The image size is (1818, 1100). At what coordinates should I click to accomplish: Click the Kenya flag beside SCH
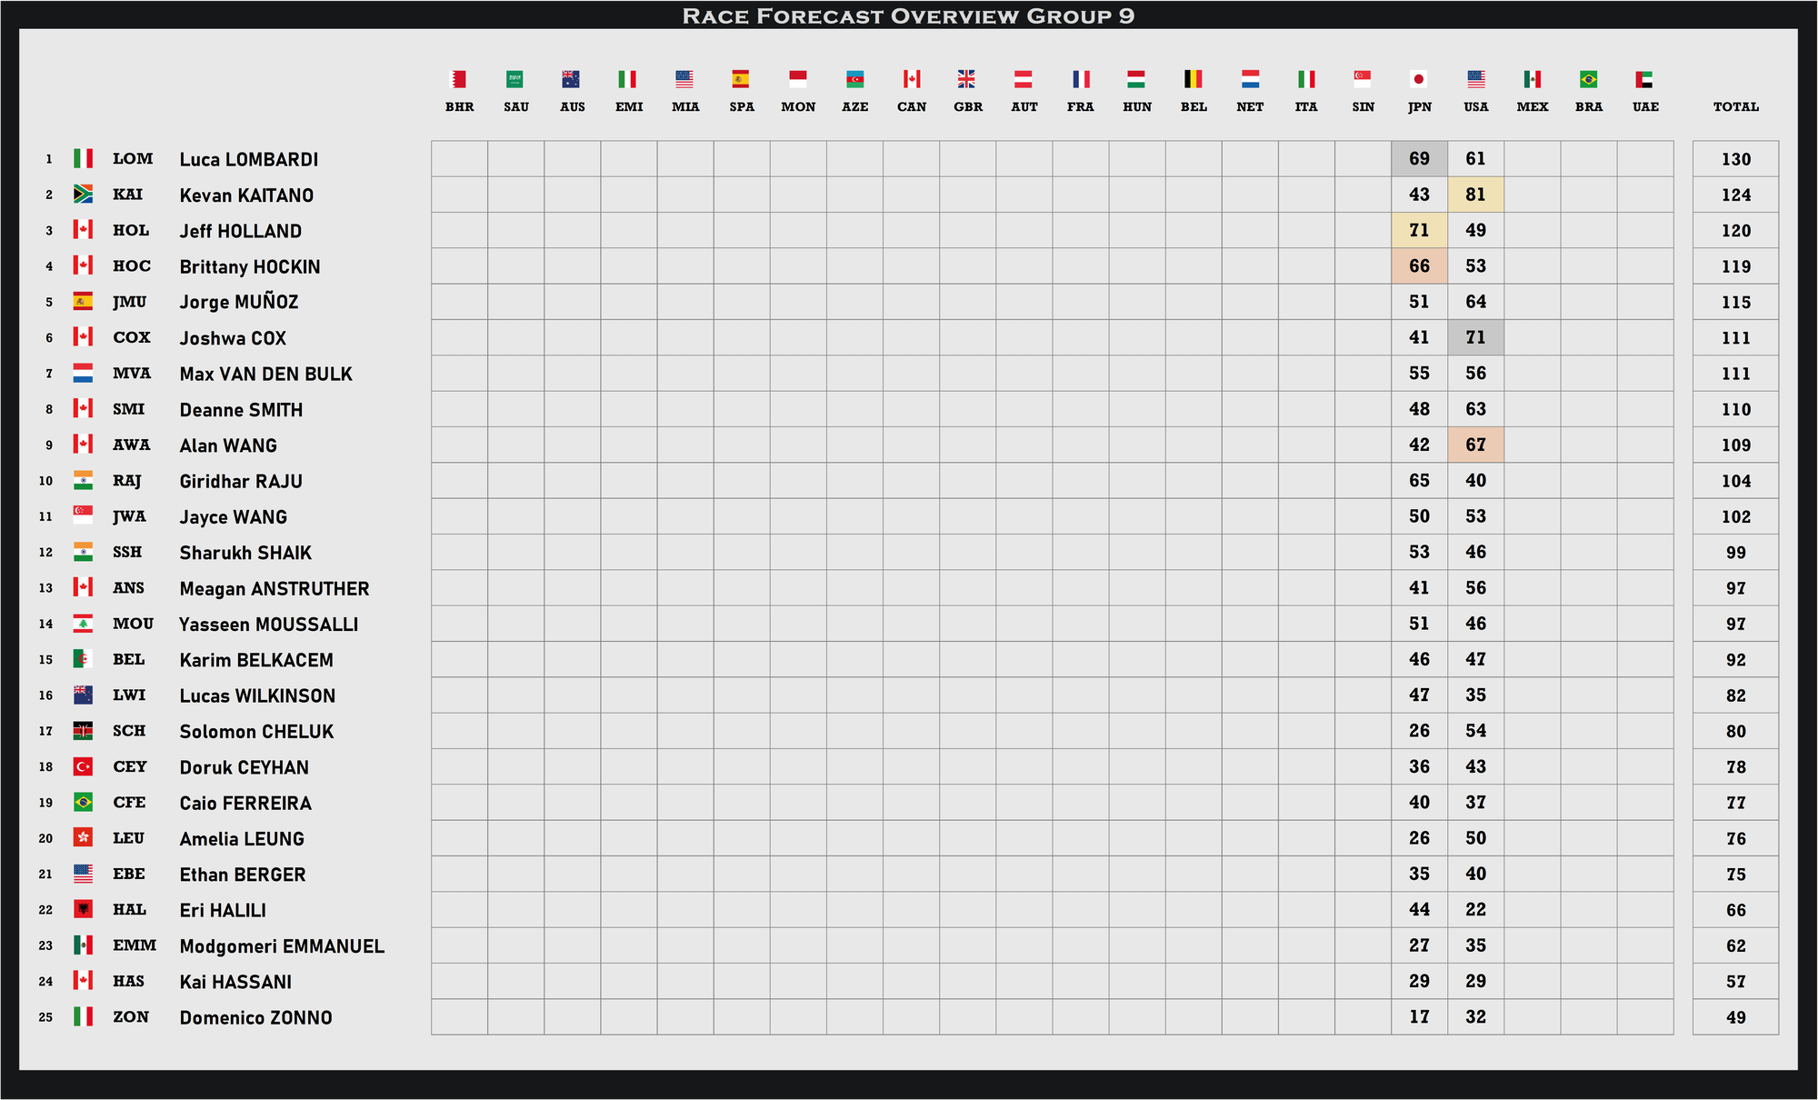pos(83,731)
